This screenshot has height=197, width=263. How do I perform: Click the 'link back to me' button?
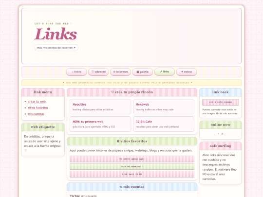[132, 174]
